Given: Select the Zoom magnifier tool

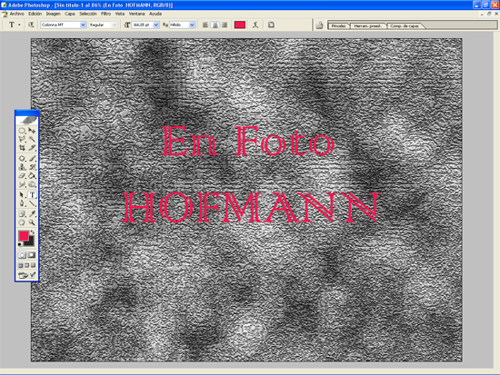Looking at the screenshot, I should [x=32, y=222].
